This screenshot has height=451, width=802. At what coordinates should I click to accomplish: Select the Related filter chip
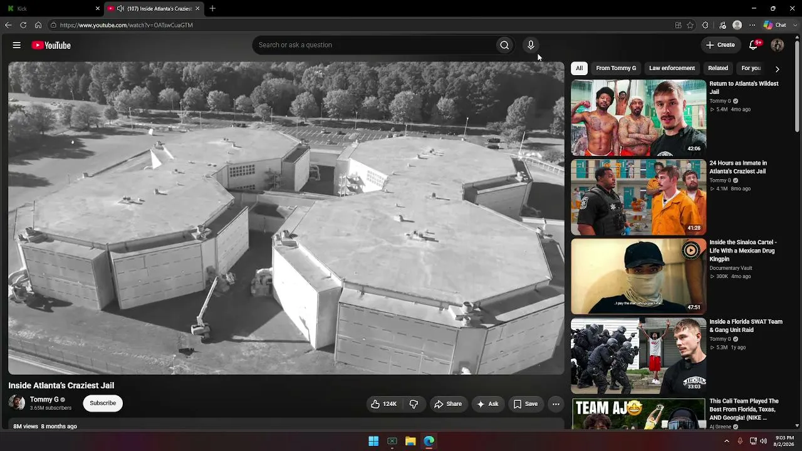click(718, 68)
